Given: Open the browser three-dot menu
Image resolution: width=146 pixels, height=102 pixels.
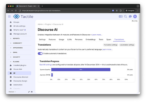Looking at the screenshot, I should pyautogui.click(x=138, y=11).
